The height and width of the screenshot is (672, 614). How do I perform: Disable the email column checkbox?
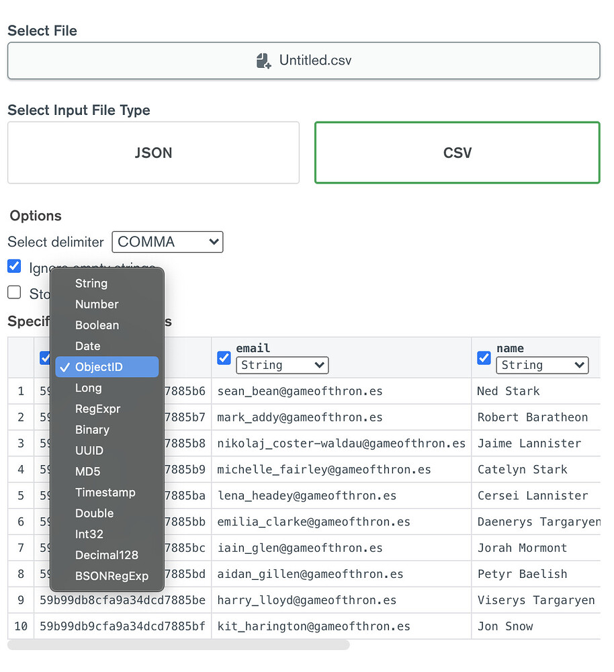point(223,358)
